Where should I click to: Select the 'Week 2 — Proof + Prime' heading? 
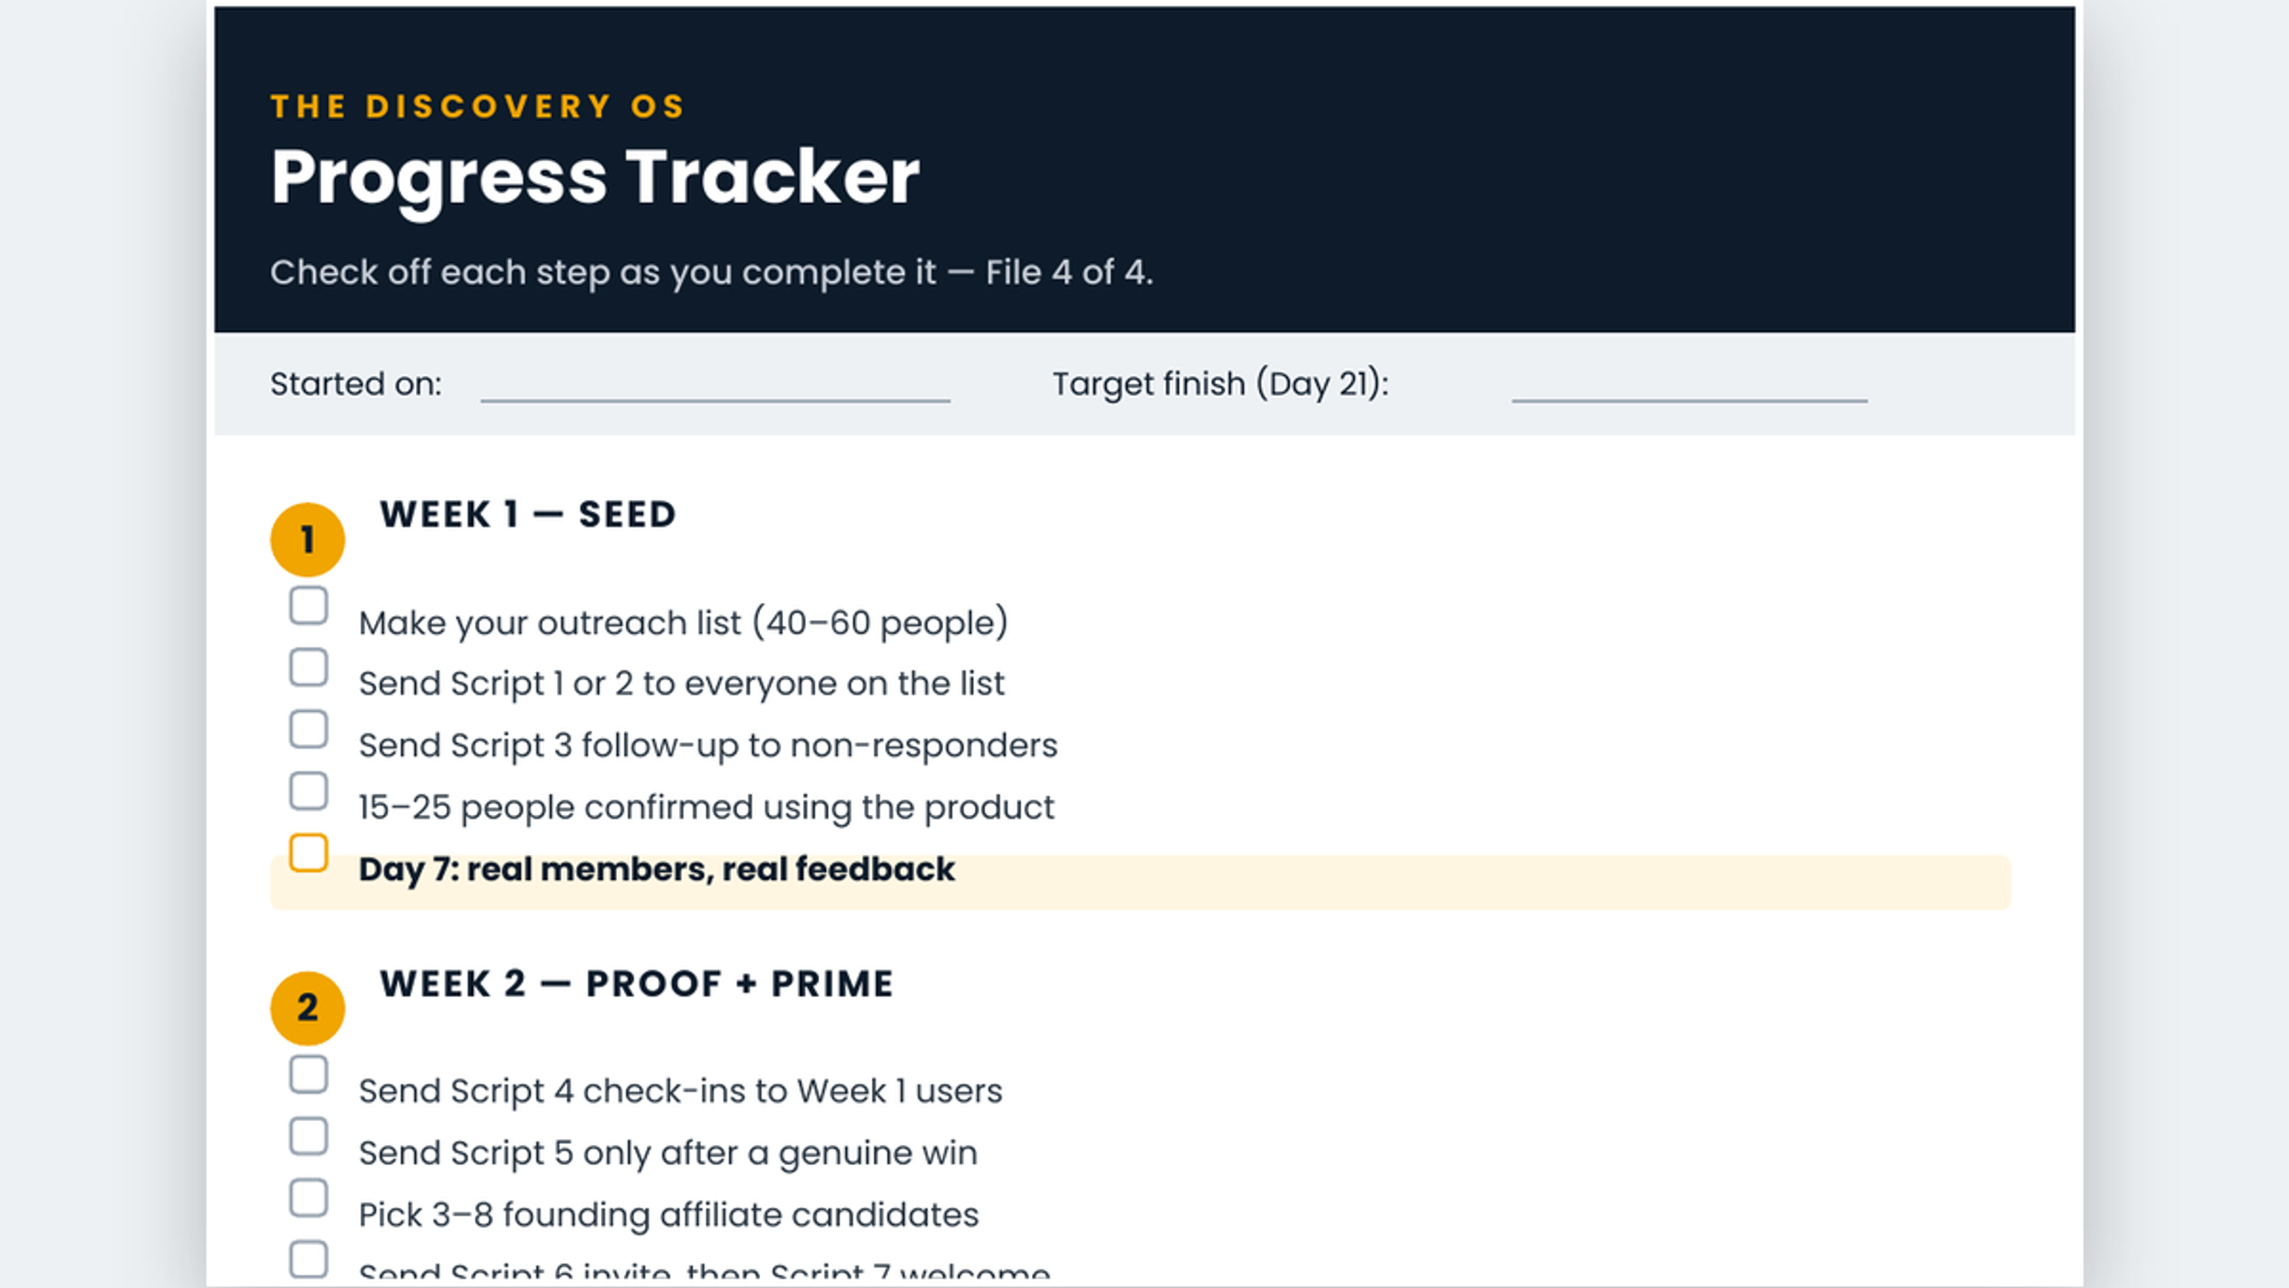tap(637, 983)
